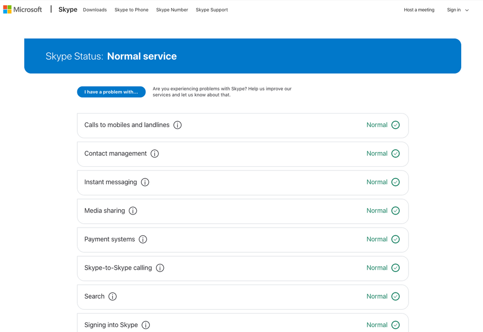Expand the Calls to mobiles and landlines row
Screen dimensions: 483x332
(x=242, y=125)
